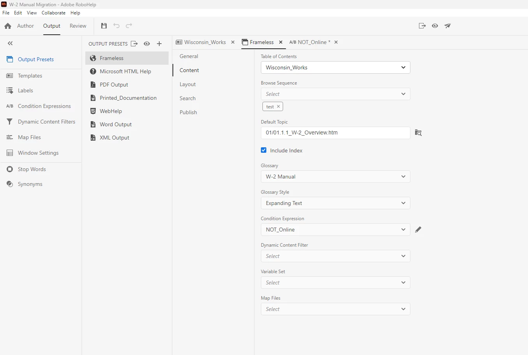The image size is (528, 355).
Task: Click the Condition Expressions A/B icon
Action: pos(10,106)
